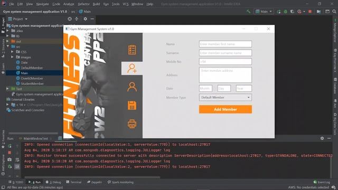Open the Debug tool window button
The height and width of the screenshot is (190, 338).
pyautogui.click(x=53, y=182)
